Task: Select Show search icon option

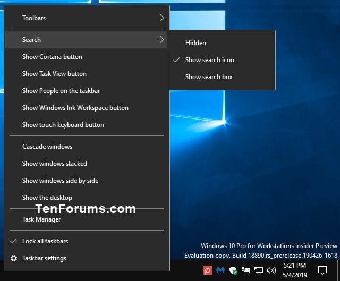Action: [222, 60]
